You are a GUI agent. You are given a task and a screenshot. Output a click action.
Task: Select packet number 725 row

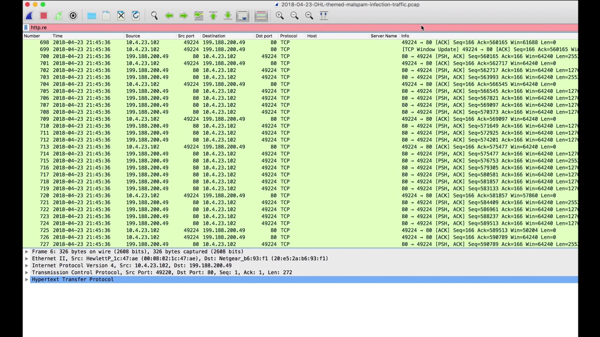[x=300, y=230]
